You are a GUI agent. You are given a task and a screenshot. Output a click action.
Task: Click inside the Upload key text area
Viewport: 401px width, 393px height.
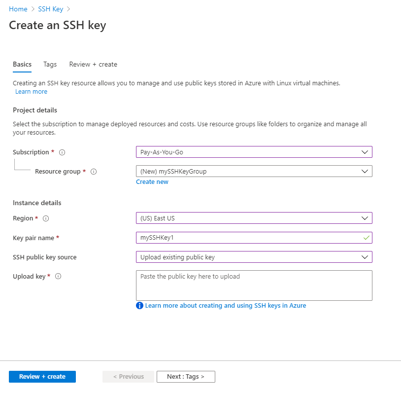pos(254,285)
